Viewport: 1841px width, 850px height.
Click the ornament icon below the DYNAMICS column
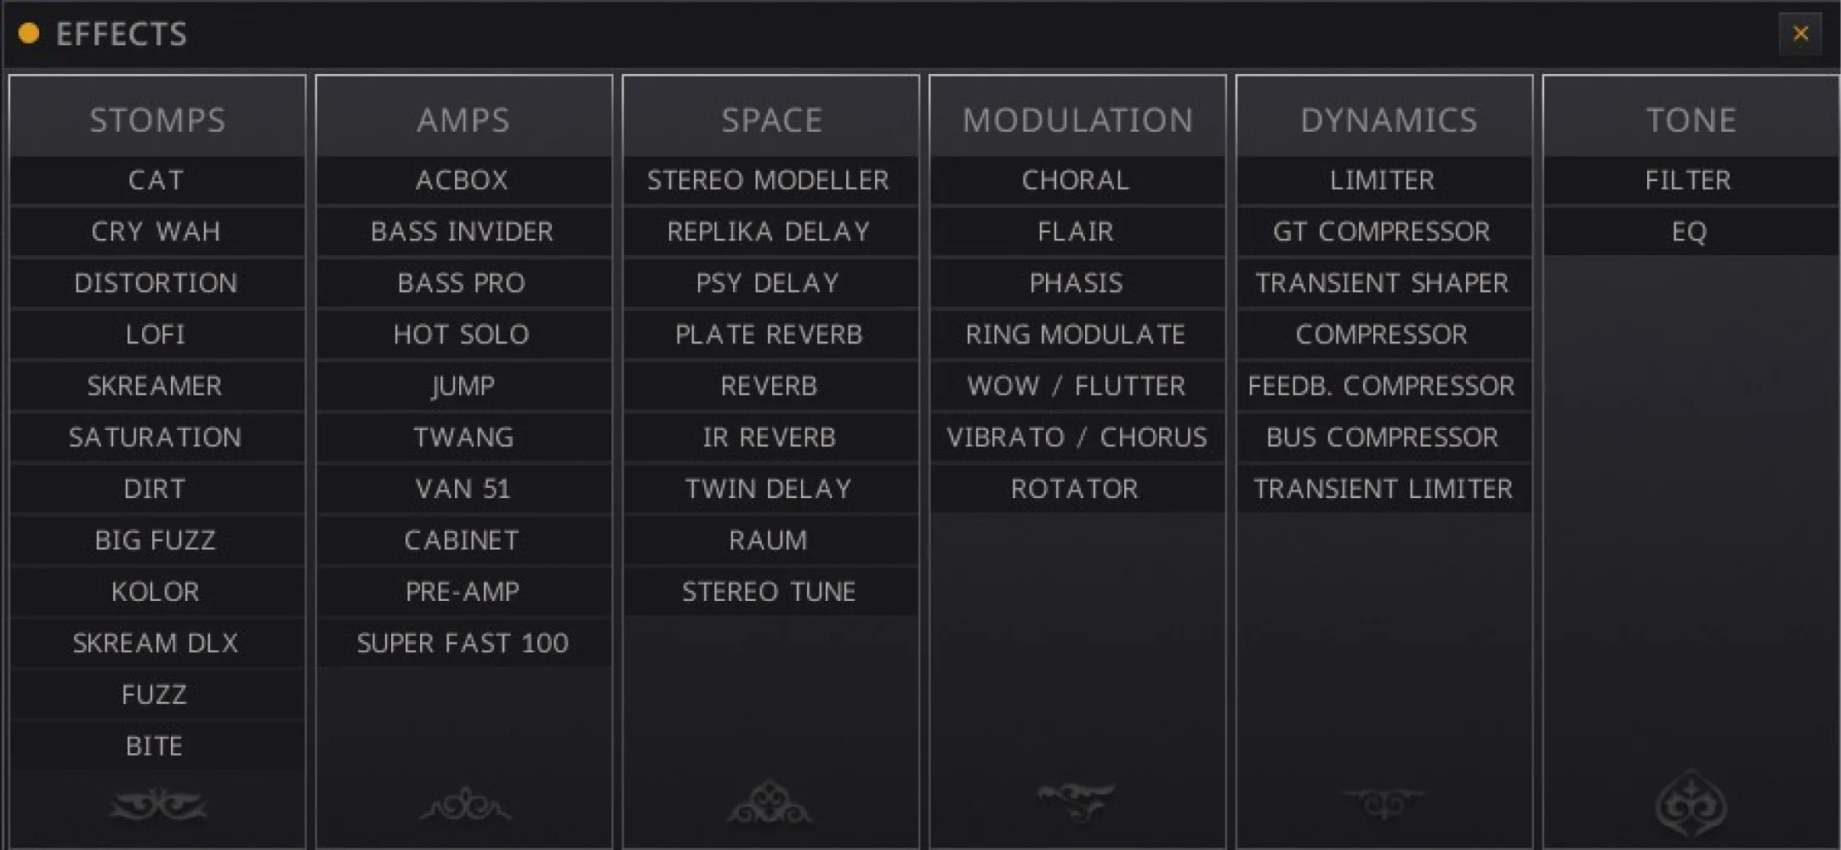coord(1384,802)
